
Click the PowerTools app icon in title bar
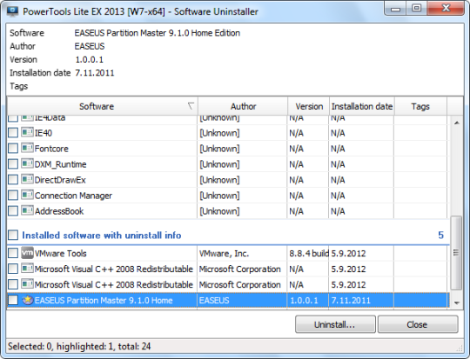point(12,11)
